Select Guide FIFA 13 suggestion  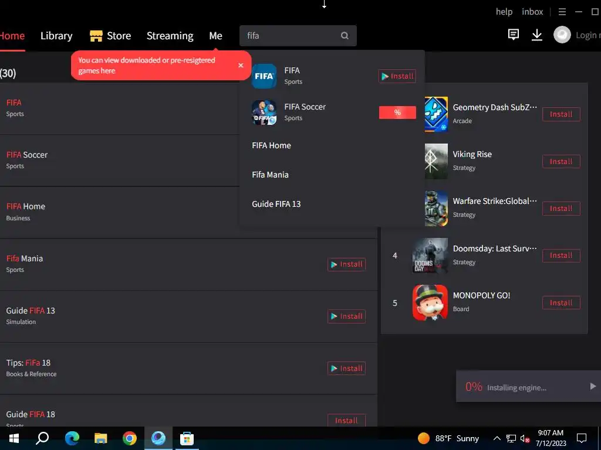coord(276,204)
